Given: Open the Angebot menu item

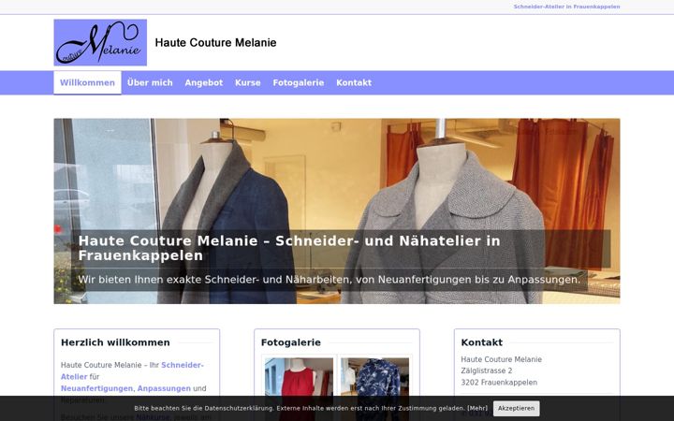Looking at the screenshot, I should [x=204, y=82].
